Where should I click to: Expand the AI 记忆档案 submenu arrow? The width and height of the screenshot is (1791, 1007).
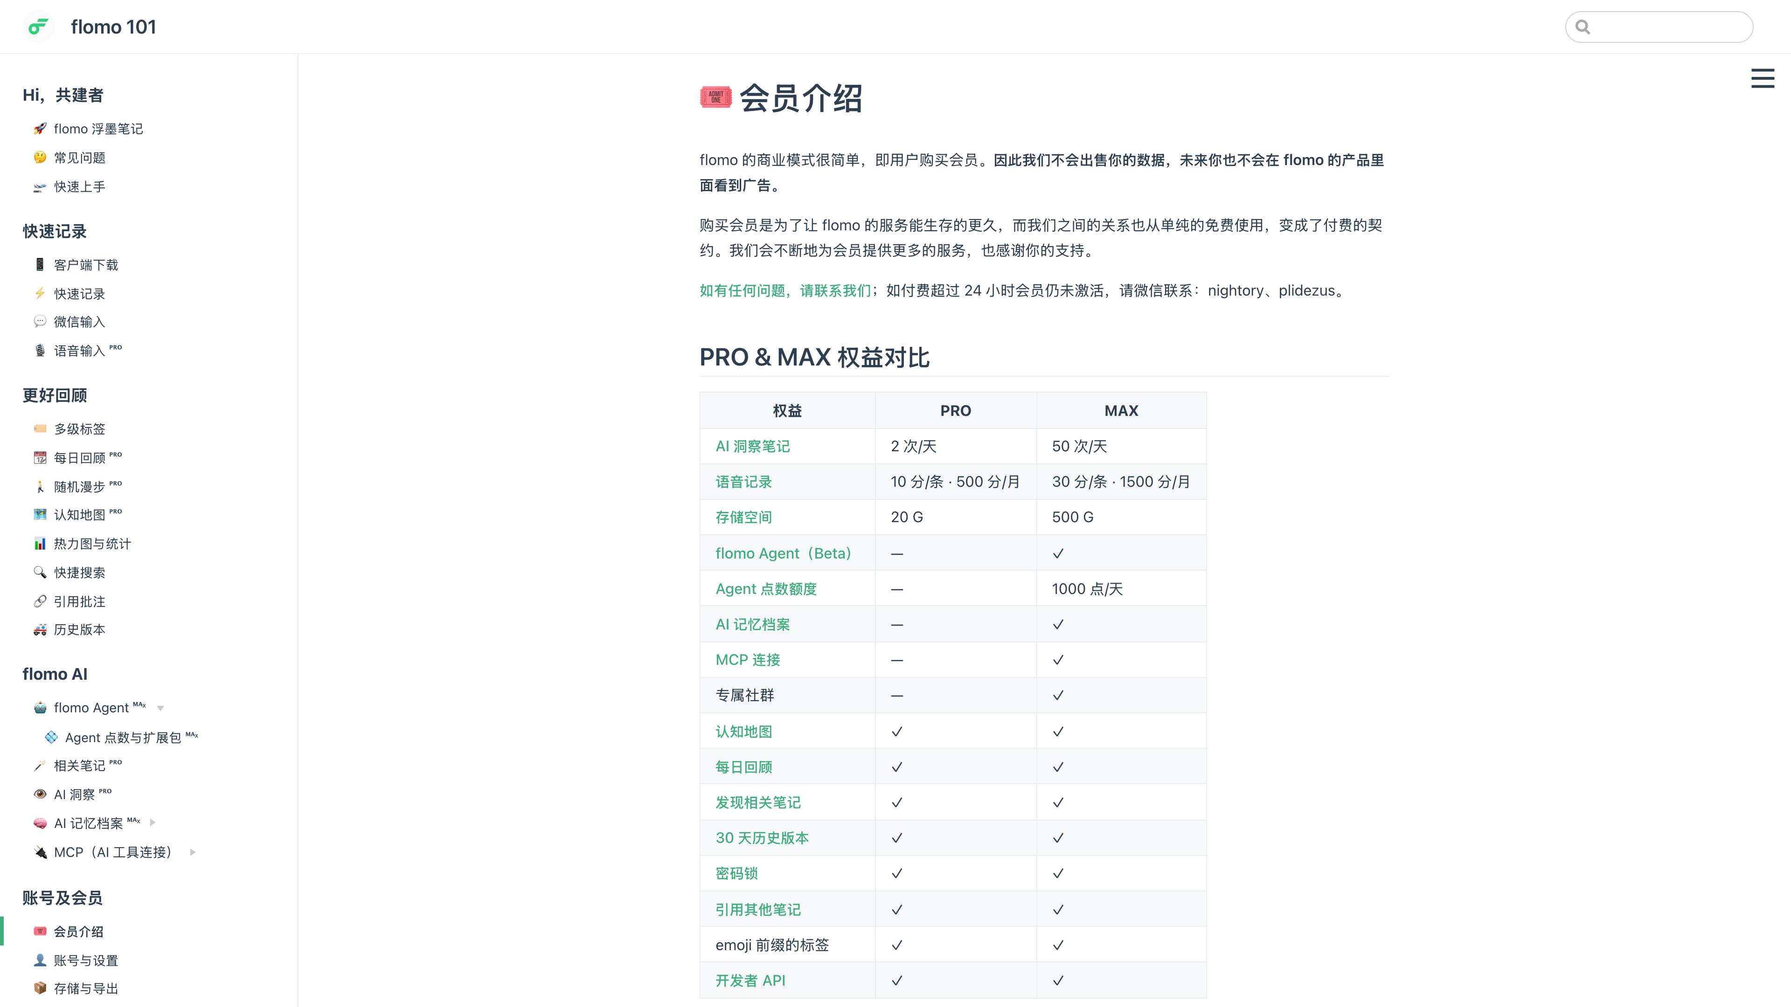click(152, 822)
